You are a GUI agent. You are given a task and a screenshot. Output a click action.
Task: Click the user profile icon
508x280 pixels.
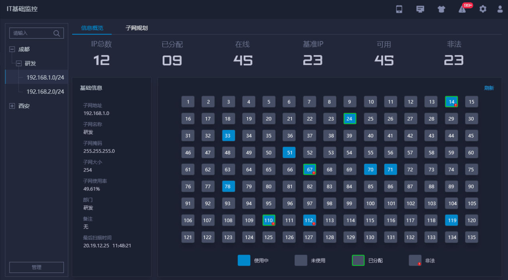tap(500, 9)
